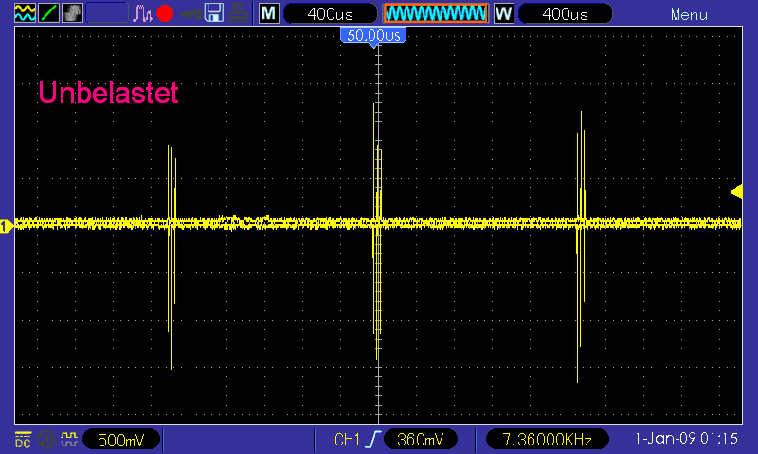Click the 50.00us trigger position marker
758x454 pixels.
(x=373, y=36)
